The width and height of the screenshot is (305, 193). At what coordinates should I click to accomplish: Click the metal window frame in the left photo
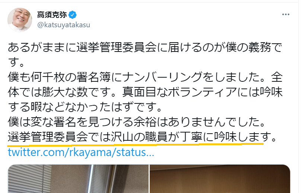pyautogui.click(x=96, y=179)
